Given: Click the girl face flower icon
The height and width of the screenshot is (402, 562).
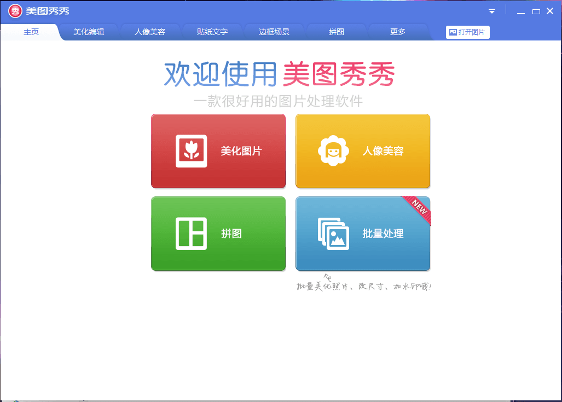Looking at the screenshot, I should [x=333, y=150].
